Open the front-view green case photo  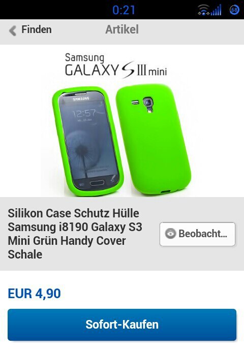(x=88, y=141)
